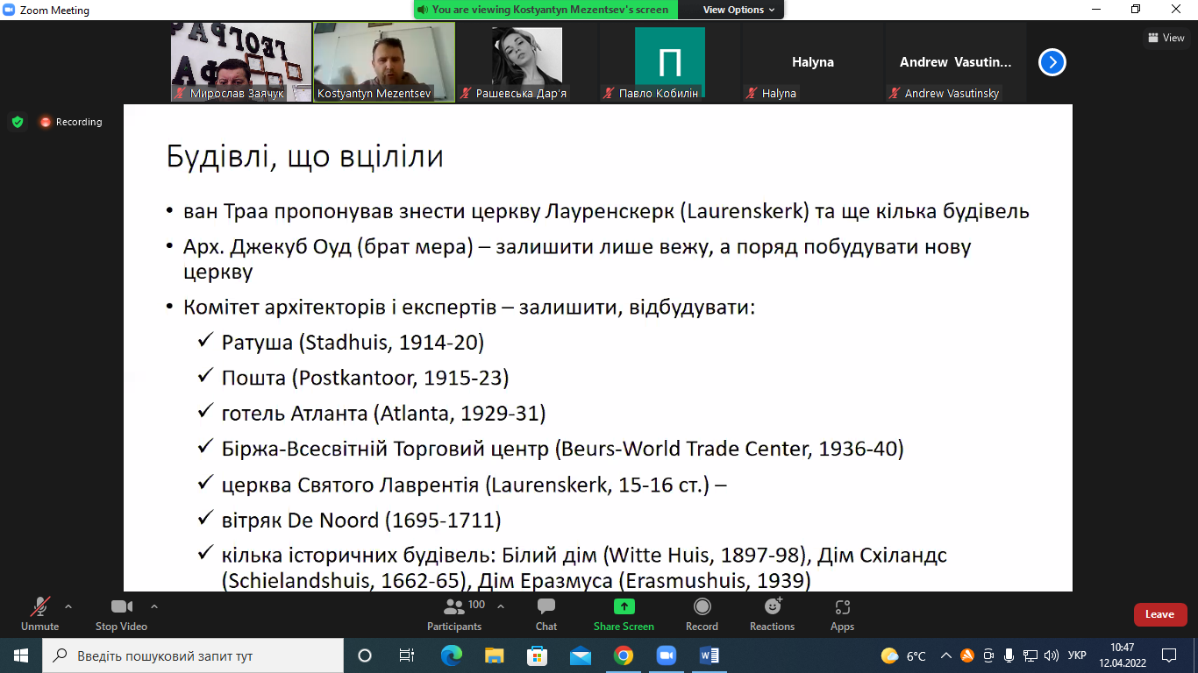Open the Chat panel
The width and height of the screenshot is (1198, 673).
(546, 613)
